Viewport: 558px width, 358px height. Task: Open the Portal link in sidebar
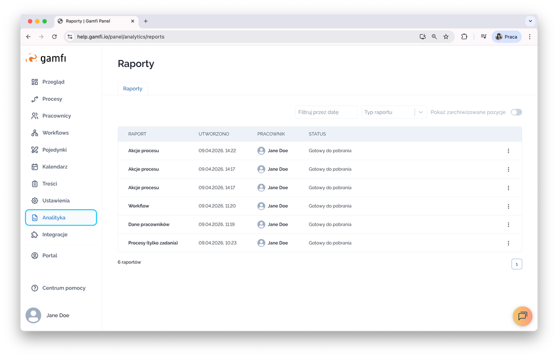tap(50, 256)
